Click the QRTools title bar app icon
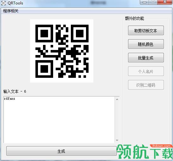 coord(3,3)
